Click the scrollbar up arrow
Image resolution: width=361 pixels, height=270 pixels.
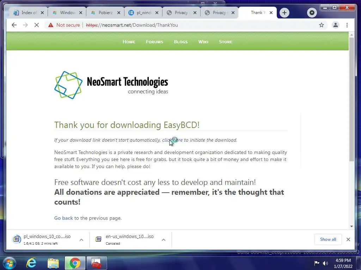point(351,35)
